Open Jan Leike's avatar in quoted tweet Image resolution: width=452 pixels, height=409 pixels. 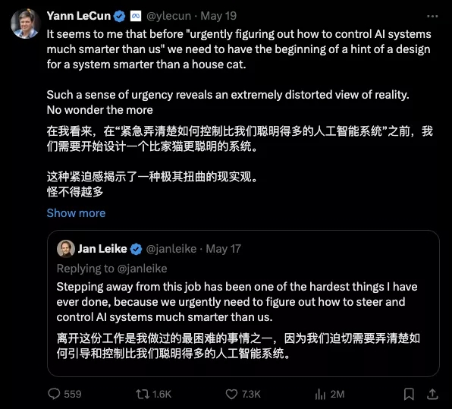click(x=66, y=249)
